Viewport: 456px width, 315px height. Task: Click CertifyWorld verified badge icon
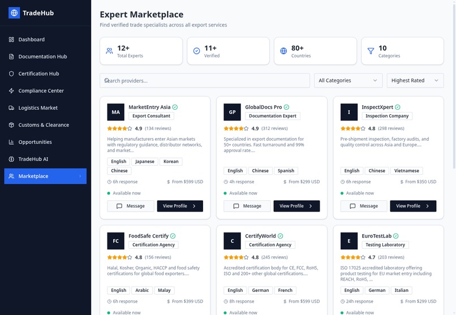(281, 236)
